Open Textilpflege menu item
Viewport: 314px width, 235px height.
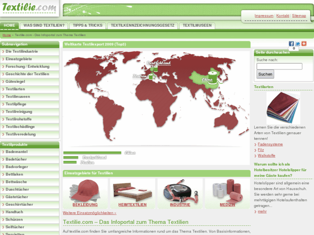click(x=30, y=104)
